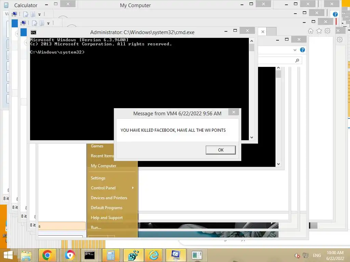Open the Internet Explorer Home icon
The height and width of the screenshot is (262, 350).
coord(311,31)
